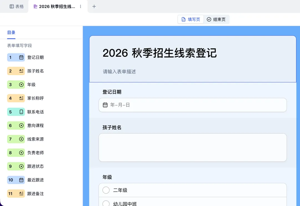Click the 表单填写字段 section heading
Viewport: 300px width, 206px height.
(19, 46)
